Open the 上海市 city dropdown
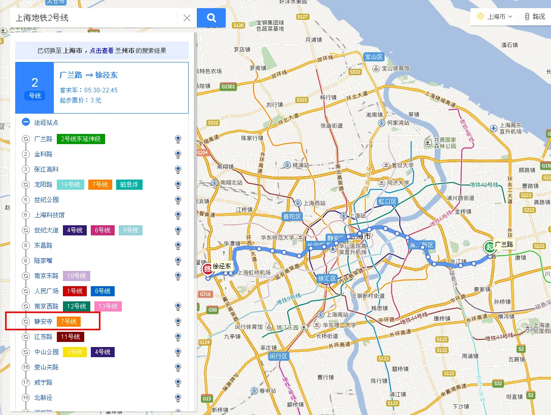The height and width of the screenshot is (415, 551). click(500, 16)
